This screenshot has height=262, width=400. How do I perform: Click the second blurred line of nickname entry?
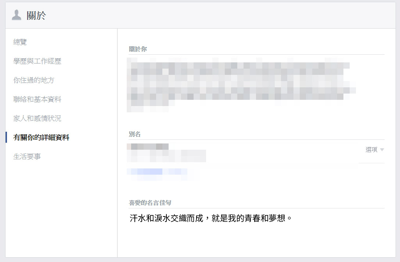(166, 156)
